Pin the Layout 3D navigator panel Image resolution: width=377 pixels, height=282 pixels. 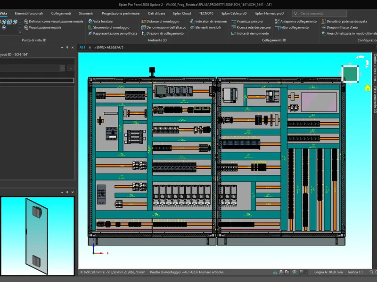(x=67, y=47)
